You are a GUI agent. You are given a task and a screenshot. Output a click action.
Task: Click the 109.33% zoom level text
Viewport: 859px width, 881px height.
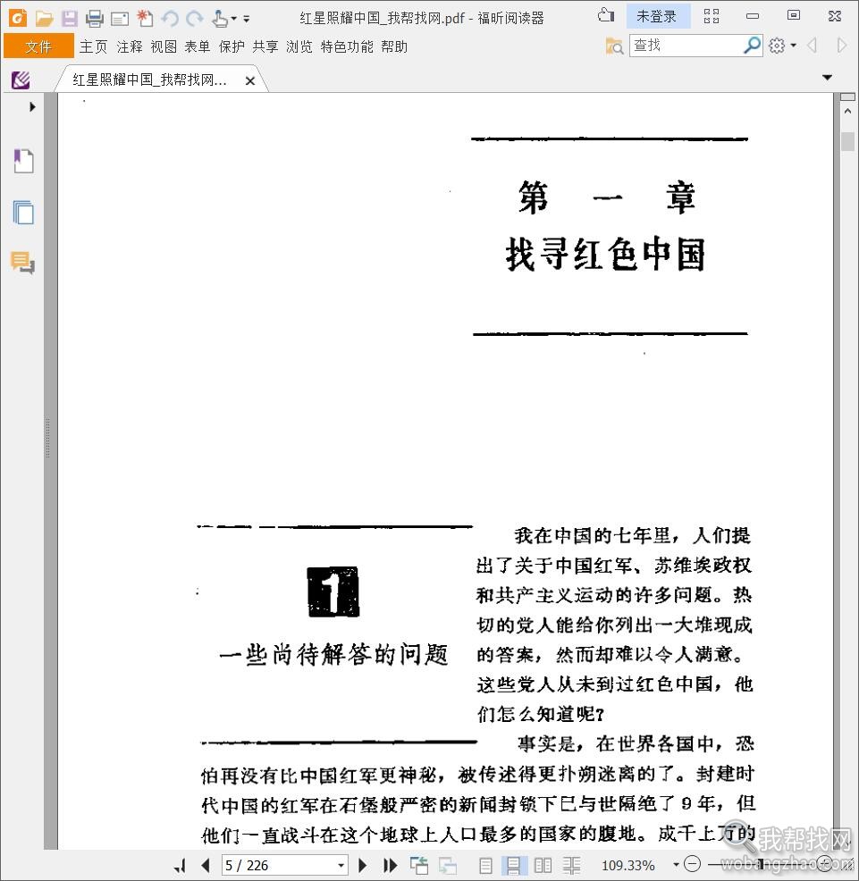[x=628, y=866]
